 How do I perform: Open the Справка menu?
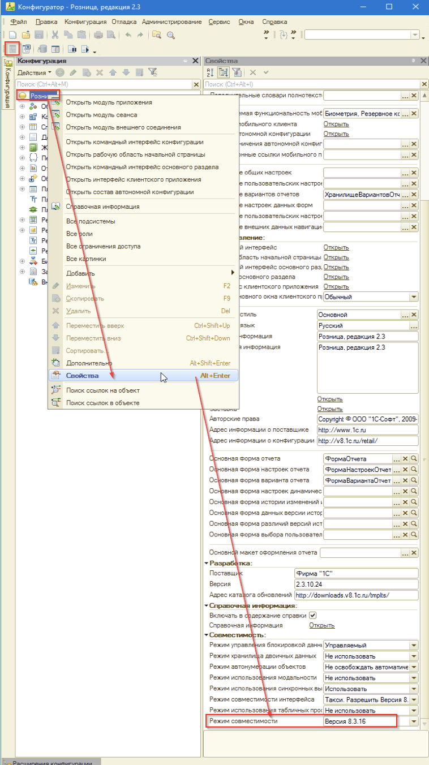274,22
